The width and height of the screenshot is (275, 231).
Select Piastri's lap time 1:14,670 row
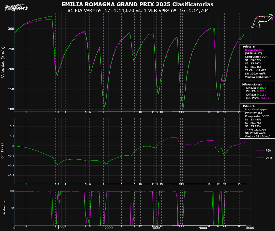(255, 70)
